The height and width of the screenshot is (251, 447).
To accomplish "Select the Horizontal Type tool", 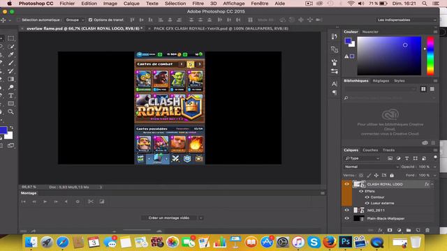I will [11, 96].
